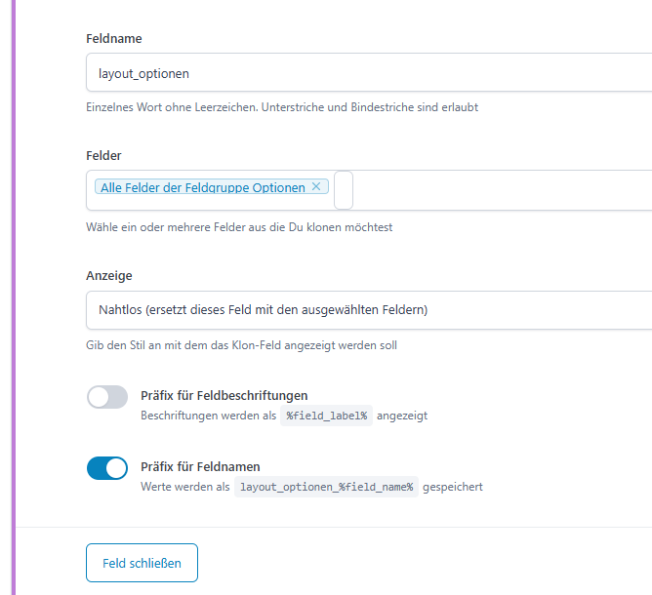Click into the Feldname text input
The width and height of the screenshot is (652, 595).
369,73
